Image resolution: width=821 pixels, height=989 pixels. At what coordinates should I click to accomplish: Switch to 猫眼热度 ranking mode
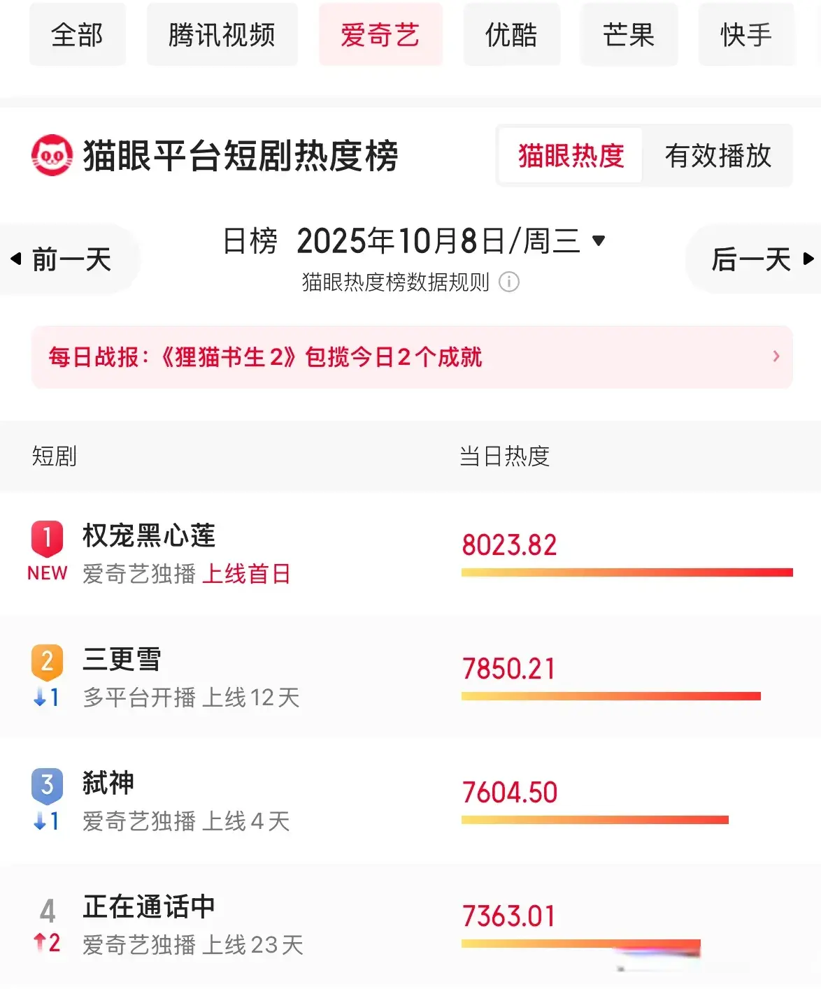click(571, 155)
